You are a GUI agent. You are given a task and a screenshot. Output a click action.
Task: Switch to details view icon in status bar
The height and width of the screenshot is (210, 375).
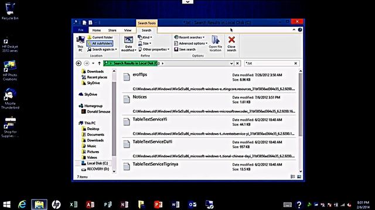tap(293, 177)
